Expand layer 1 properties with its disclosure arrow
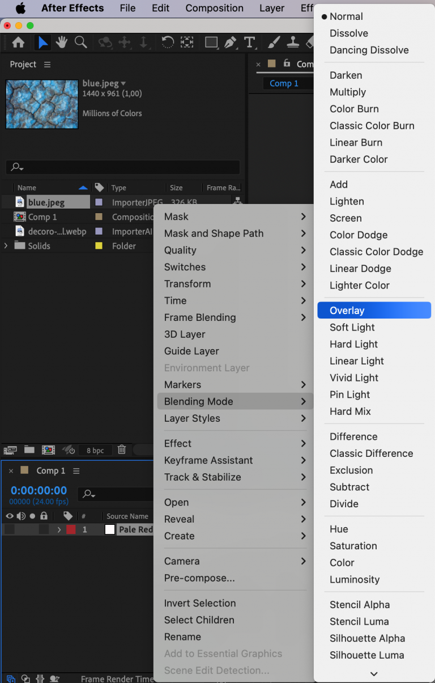Image resolution: width=435 pixels, height=683 pixels. [59, 529]
